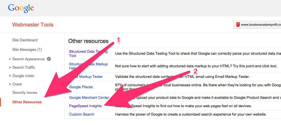Open PageSpeed Insights link
The height and width of the screenshot is (127, 281).
[x=86, y=106]
